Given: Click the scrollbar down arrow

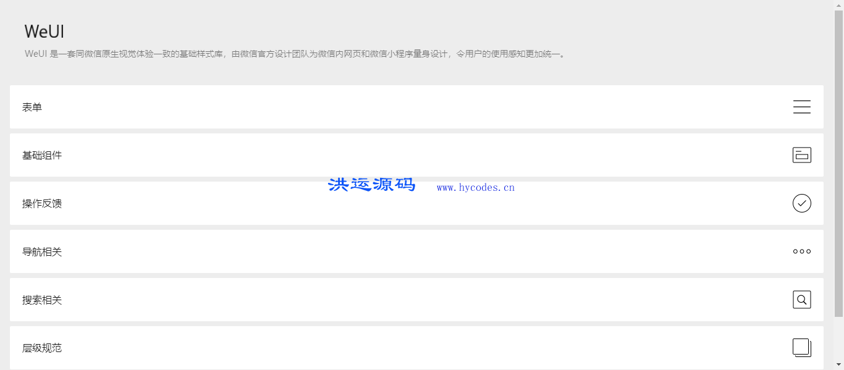Looking at the screenshot, I should tap(838, 364).
